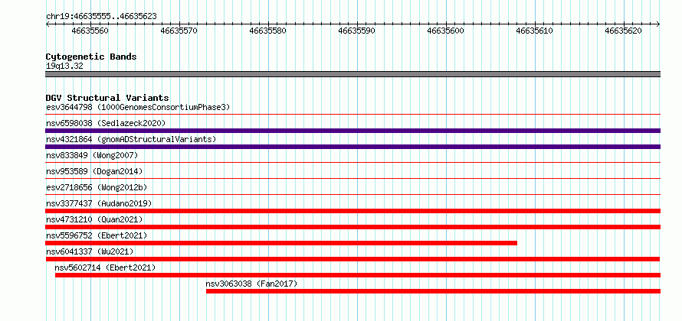
Task: Open variant esv3644798 (1000GenomesConsortiumPhase3)
Action: [x=138, y=107]
